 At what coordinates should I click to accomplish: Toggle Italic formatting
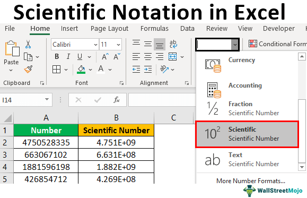(68, 57)
